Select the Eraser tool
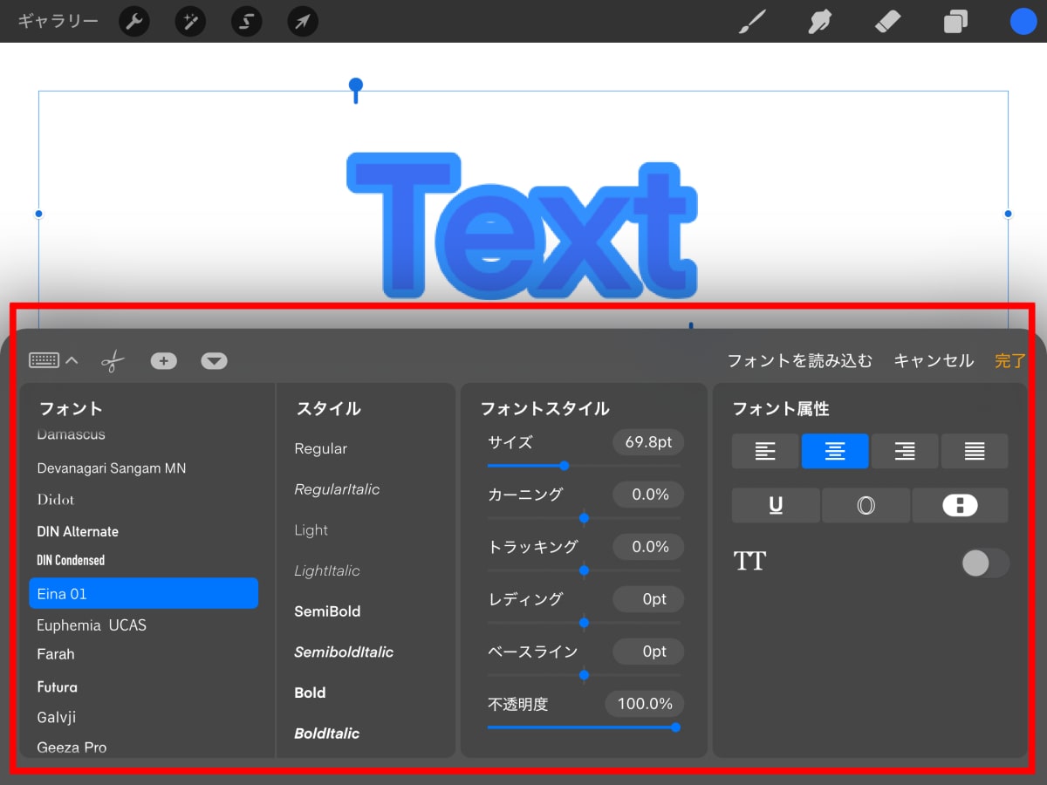 887,22
